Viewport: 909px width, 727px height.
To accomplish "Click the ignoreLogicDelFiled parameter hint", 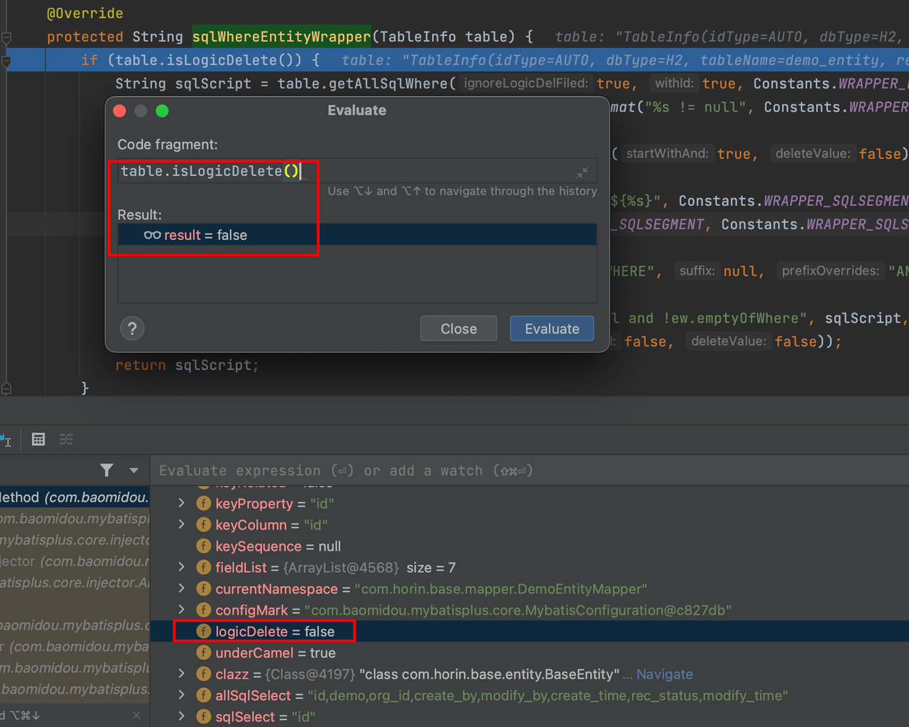I will click(526, 84).
